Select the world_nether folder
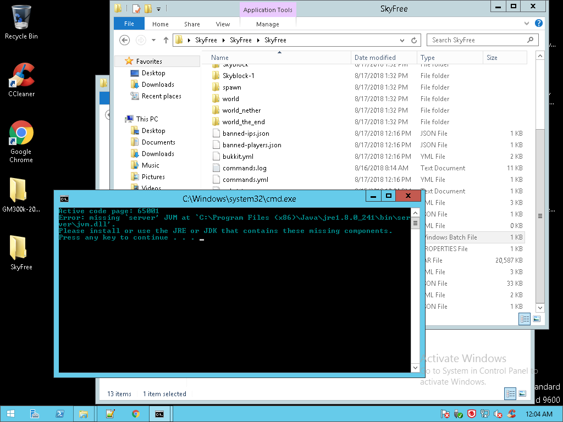Viewport: 563px width, 422px height. [241, 110]
